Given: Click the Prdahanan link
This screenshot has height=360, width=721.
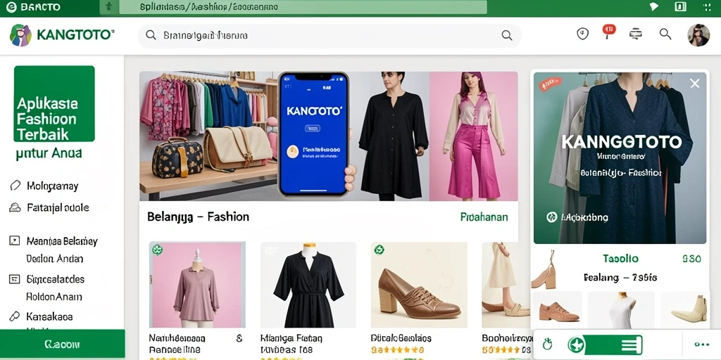Looking at the screenshot, I should (x=484, y=217).
